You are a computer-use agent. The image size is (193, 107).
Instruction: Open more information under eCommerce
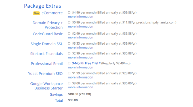coord(81,17)
